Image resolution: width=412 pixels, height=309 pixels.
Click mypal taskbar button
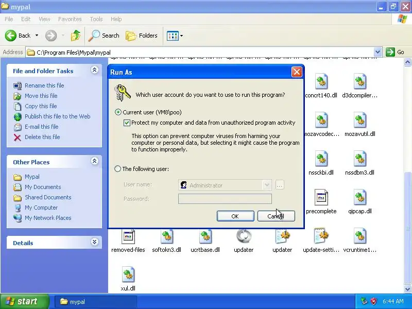pyautogui.click(x=96, y=302)
